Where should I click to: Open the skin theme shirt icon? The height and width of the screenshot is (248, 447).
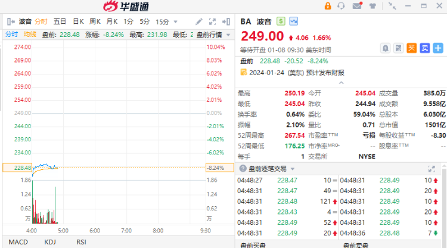(372, 6)
